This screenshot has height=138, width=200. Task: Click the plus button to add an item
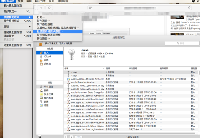[66, 137]
